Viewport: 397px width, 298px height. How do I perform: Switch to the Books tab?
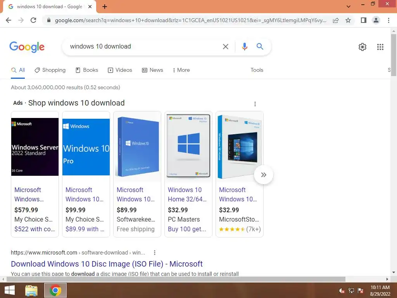pos(87,70)
